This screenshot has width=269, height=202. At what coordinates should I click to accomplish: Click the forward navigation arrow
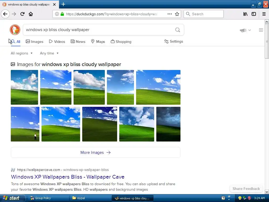14,14
